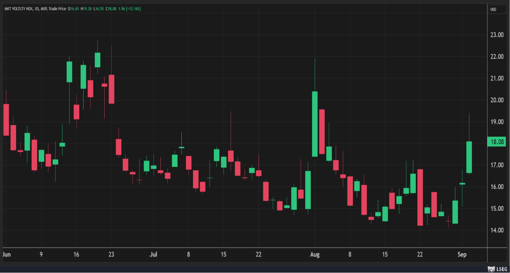Click the Aug label on time axis
510x273 pixels.
(315, 254)
